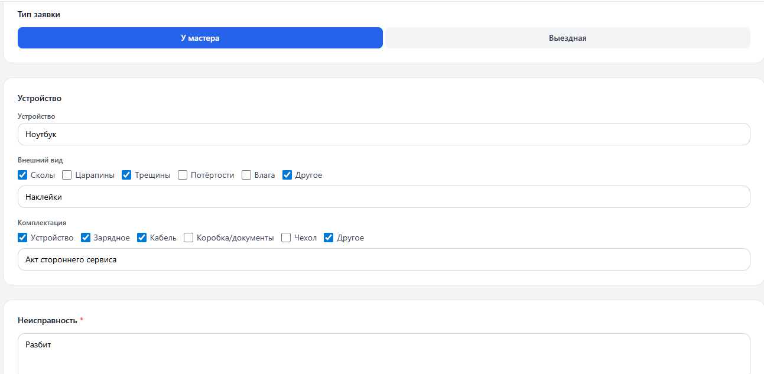Screen dimensions: 764x374
Task: Select the "У мастера" request type
Action: point(200,38)
